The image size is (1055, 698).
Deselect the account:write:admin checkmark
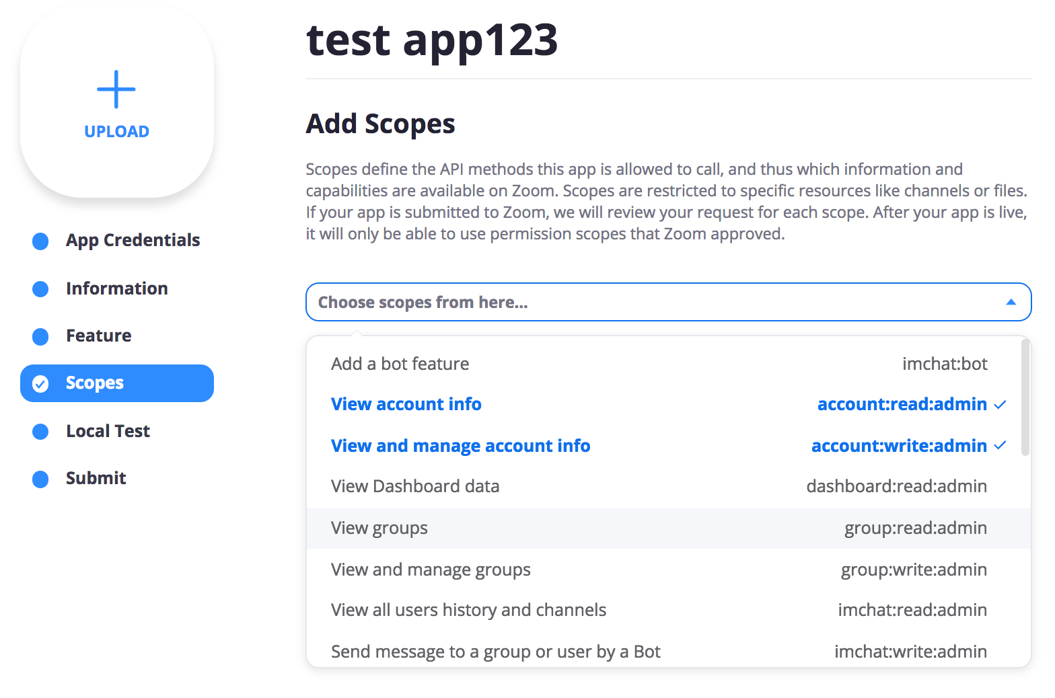pos(1000,446)
